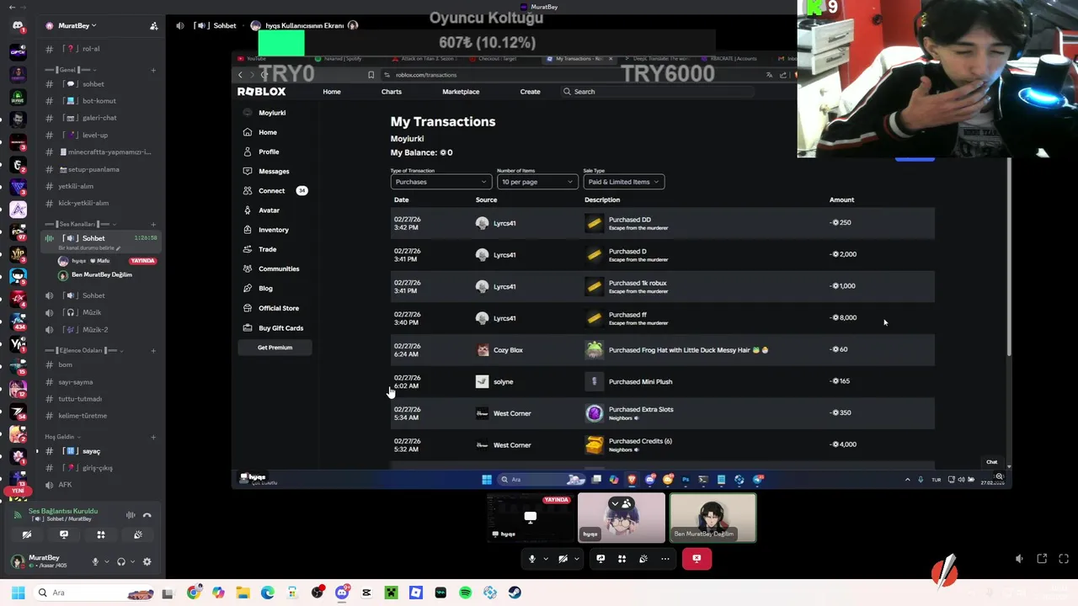Open the rol-al text channel
1078x606 pixels.
click(x=101, y=49)
